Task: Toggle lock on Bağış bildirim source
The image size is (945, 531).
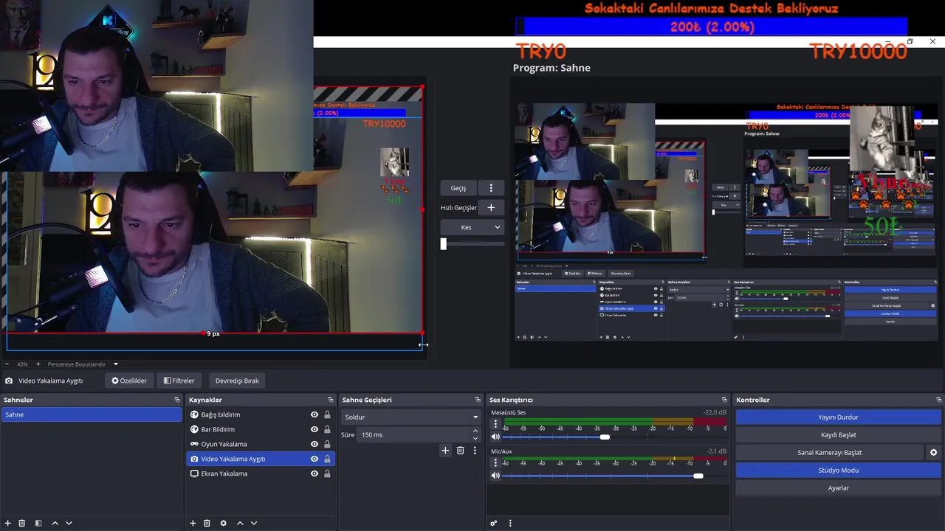Action: pyautogui.click(x=327, y=414)
